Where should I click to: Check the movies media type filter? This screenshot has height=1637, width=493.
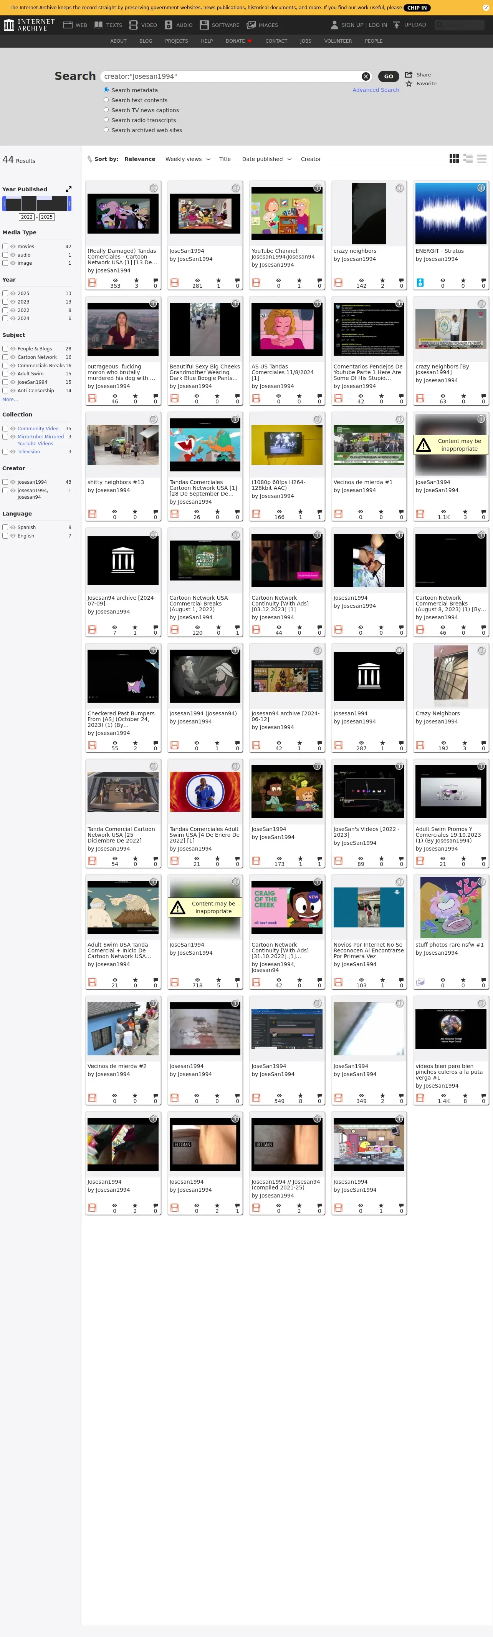pos(5,247)
